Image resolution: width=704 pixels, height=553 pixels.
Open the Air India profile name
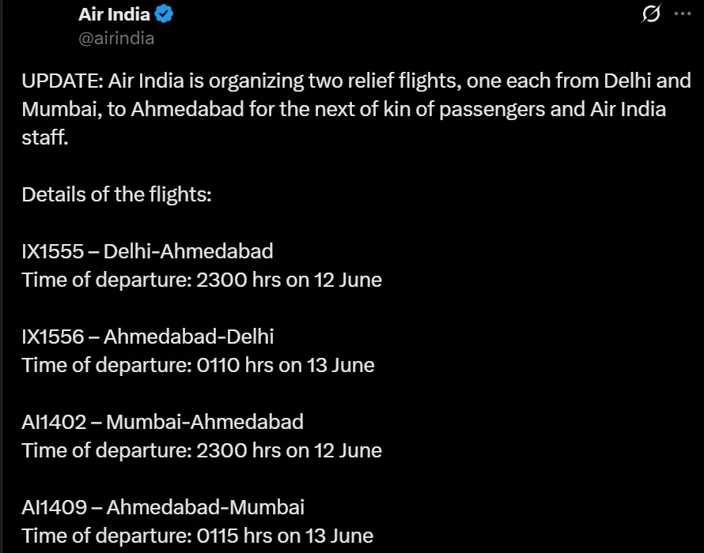[x=114, y=14]
